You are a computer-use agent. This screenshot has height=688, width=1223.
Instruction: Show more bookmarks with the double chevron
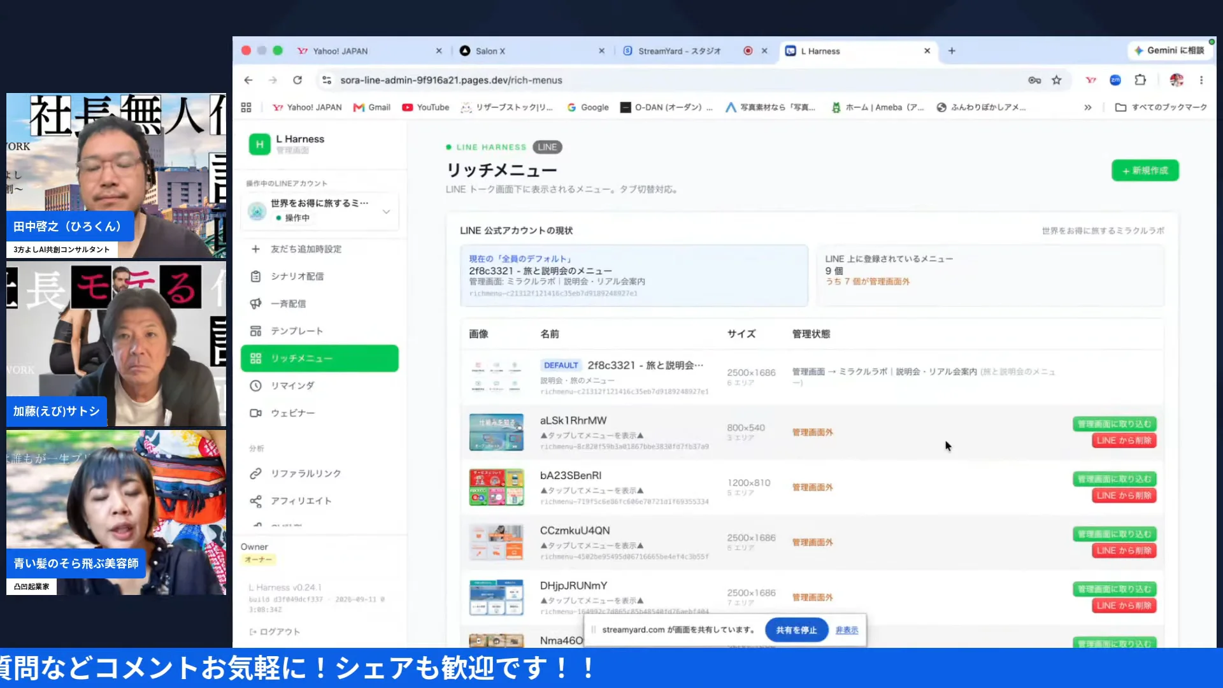coord(1088,108)
